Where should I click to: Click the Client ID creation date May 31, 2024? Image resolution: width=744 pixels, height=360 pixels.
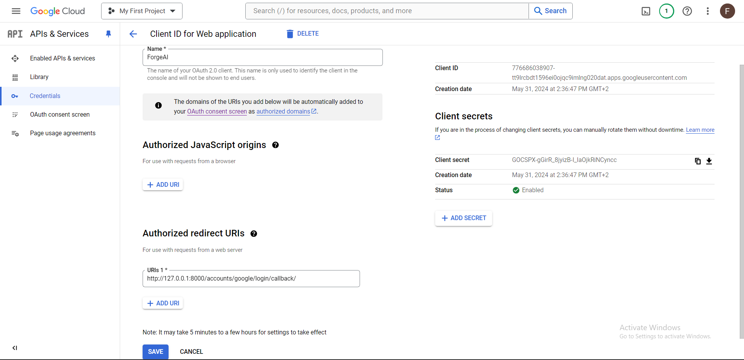pyautogui.click(x=560, y=89)
